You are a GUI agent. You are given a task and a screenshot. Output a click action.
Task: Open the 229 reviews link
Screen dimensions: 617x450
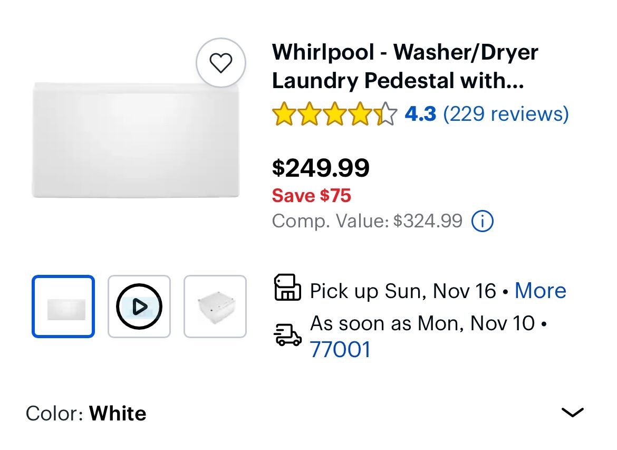(x=506, y=113)
